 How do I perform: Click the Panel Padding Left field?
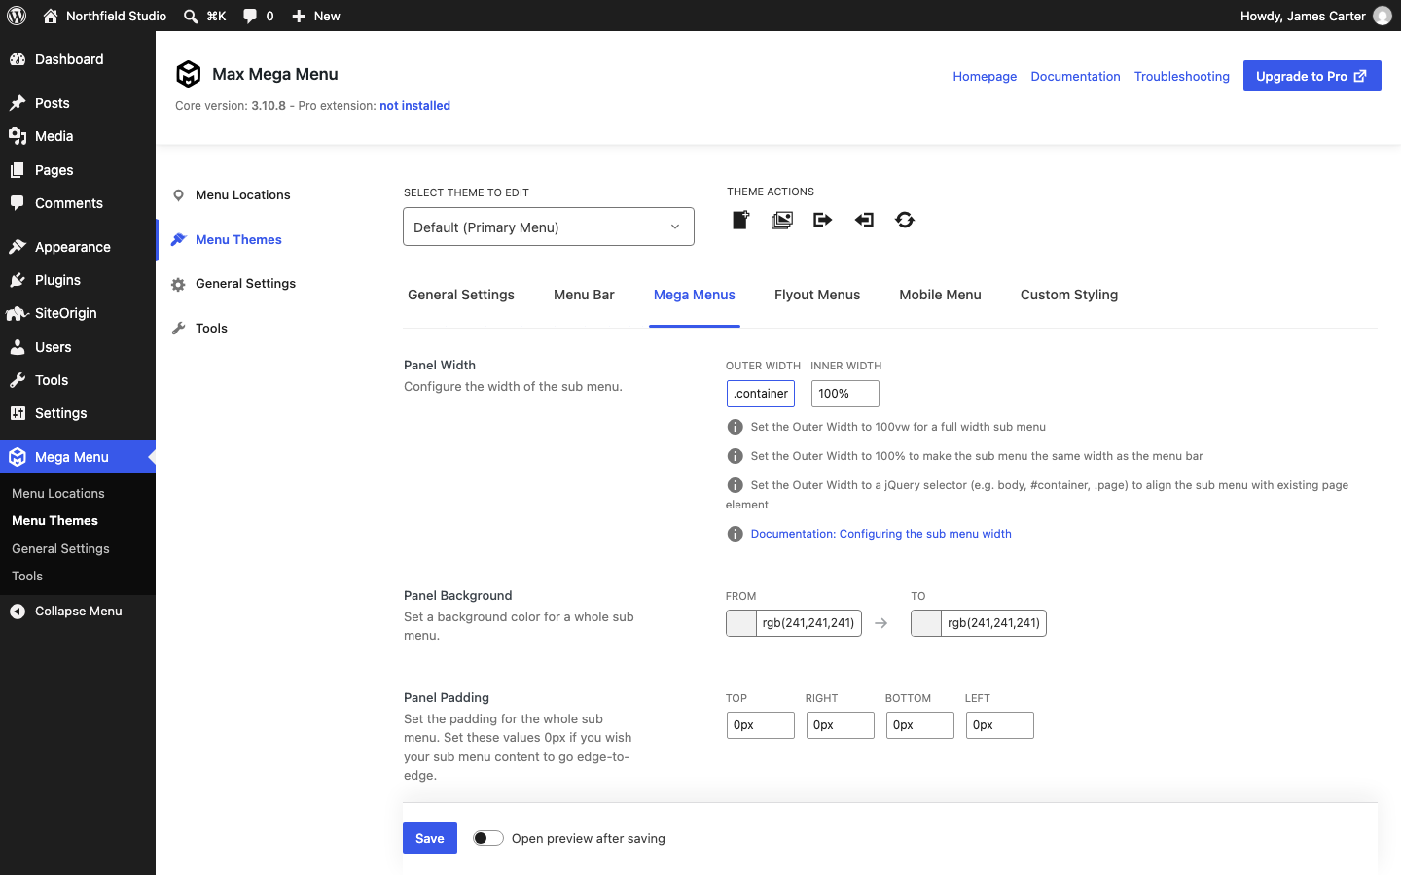[1000, 725]
